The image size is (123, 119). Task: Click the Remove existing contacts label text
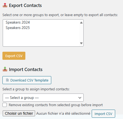[x=56, y=105]
